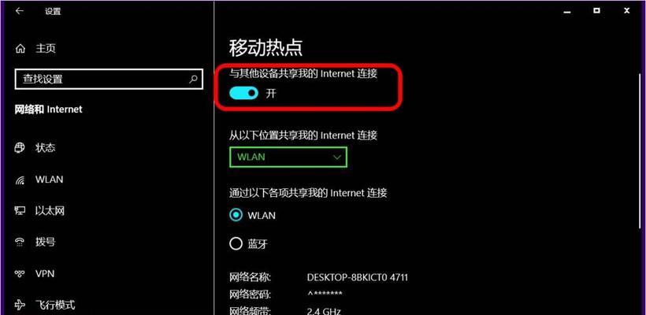The width and height of the screenshot is (646, 315).
Task: Turn off the Internet sharing toggle
Action: tap(244, 93)
